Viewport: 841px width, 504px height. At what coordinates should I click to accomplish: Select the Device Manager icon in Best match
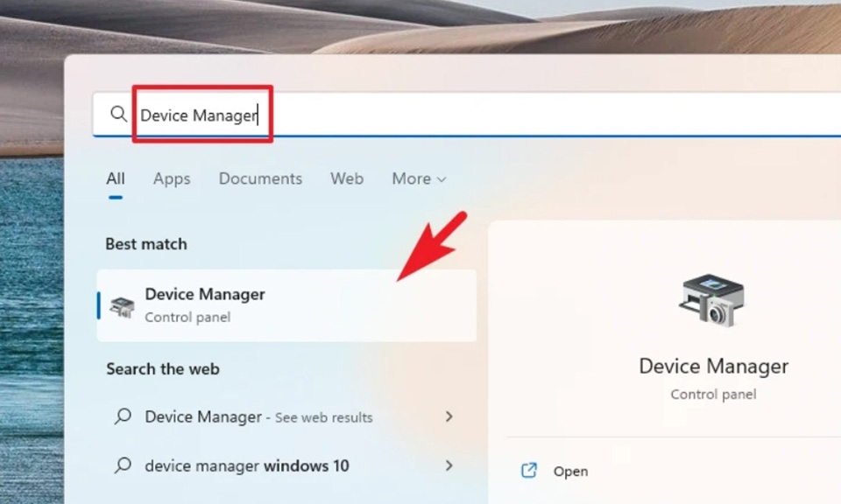pos(124,305)
